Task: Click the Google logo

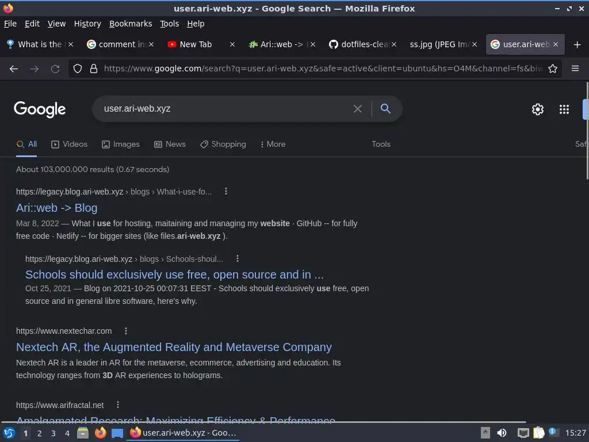Action: pyautogui.click(x=40, y=109)
